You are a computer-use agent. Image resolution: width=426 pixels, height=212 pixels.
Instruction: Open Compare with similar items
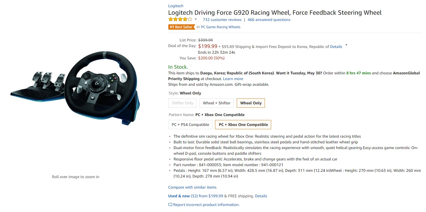[x=192, y=187]
